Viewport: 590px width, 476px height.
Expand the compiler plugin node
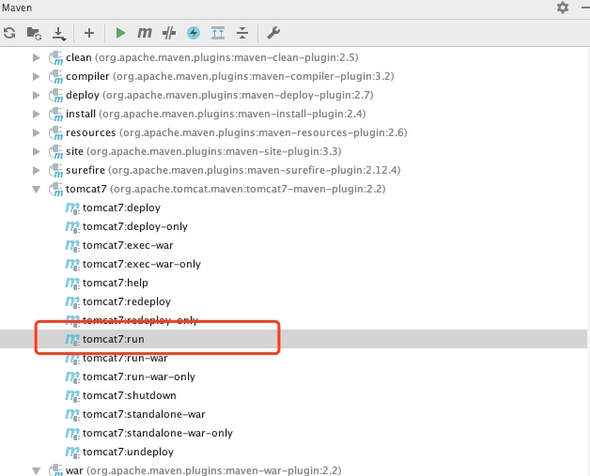coord(37,76)
